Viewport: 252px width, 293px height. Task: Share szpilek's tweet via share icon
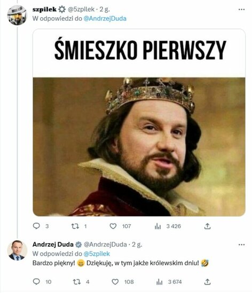[x=207, y=226]
